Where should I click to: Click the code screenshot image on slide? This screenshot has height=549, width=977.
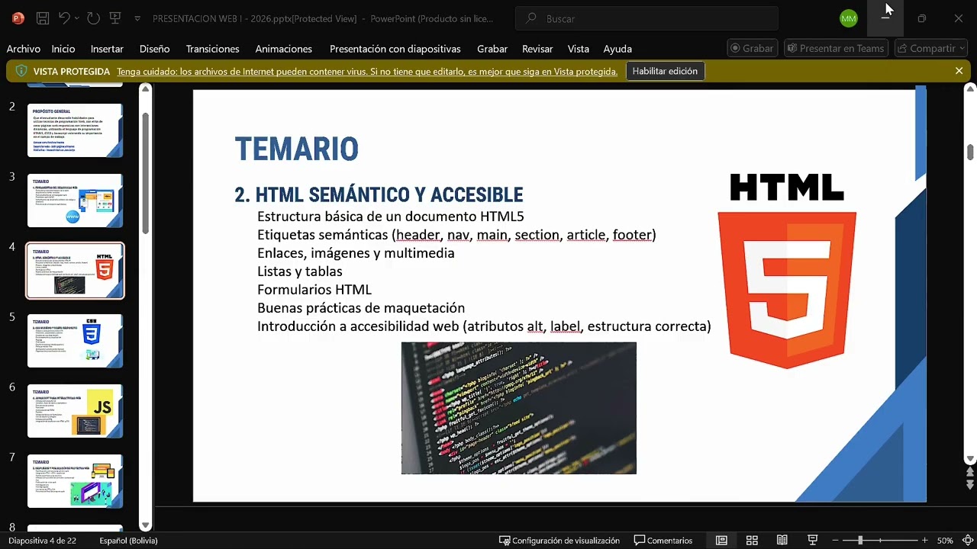(519, 408)
